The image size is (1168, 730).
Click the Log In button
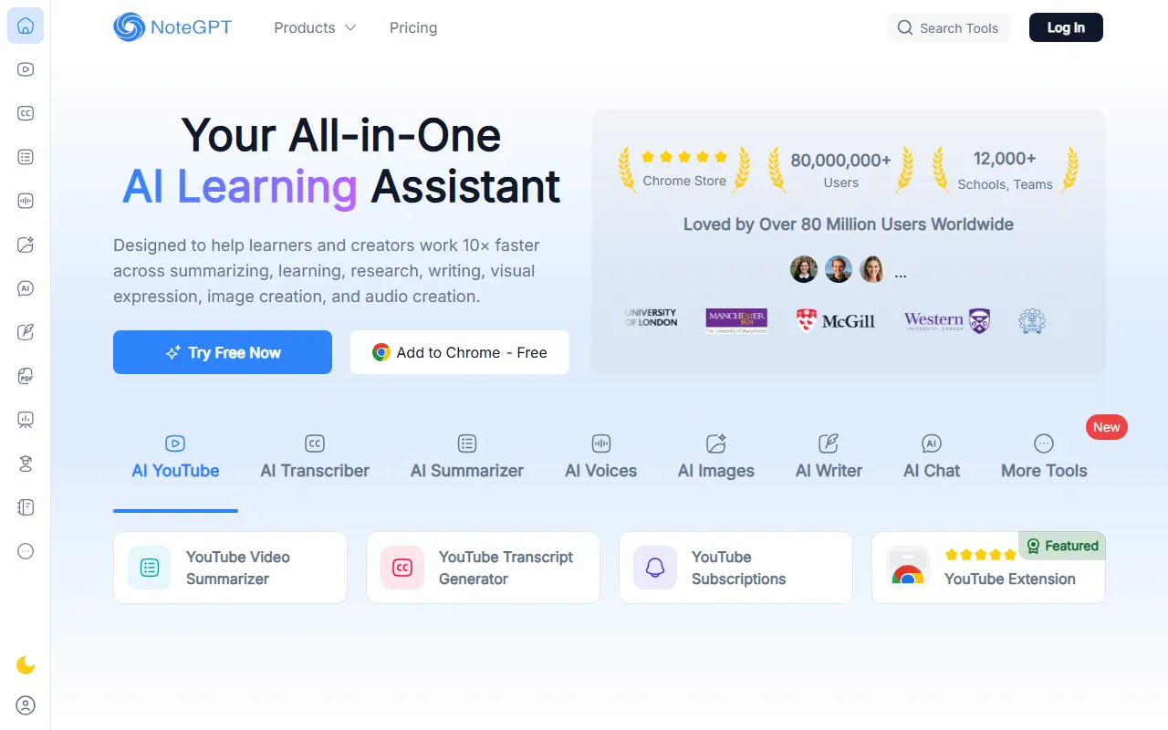[1066, 28]
